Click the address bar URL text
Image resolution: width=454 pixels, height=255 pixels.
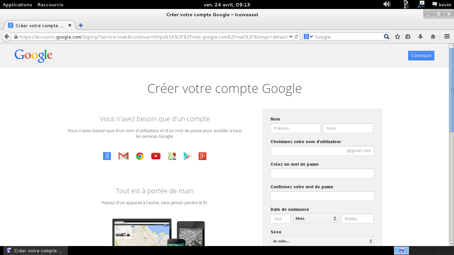[153, 37]
